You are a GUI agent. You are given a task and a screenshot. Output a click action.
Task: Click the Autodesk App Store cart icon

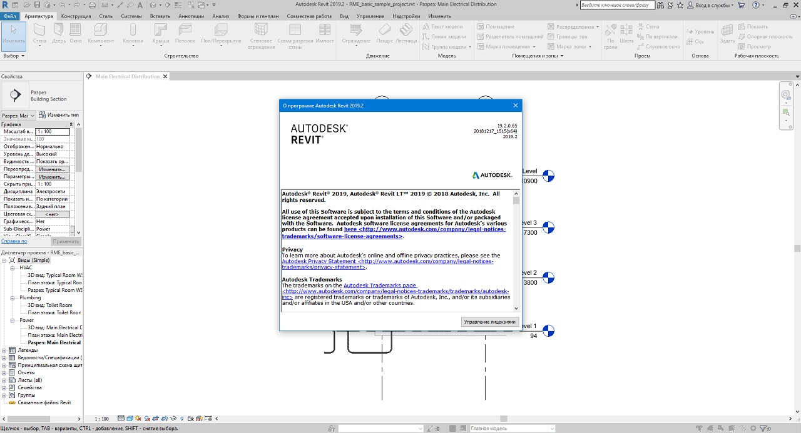pyautogui.click(x=742, y=5)
